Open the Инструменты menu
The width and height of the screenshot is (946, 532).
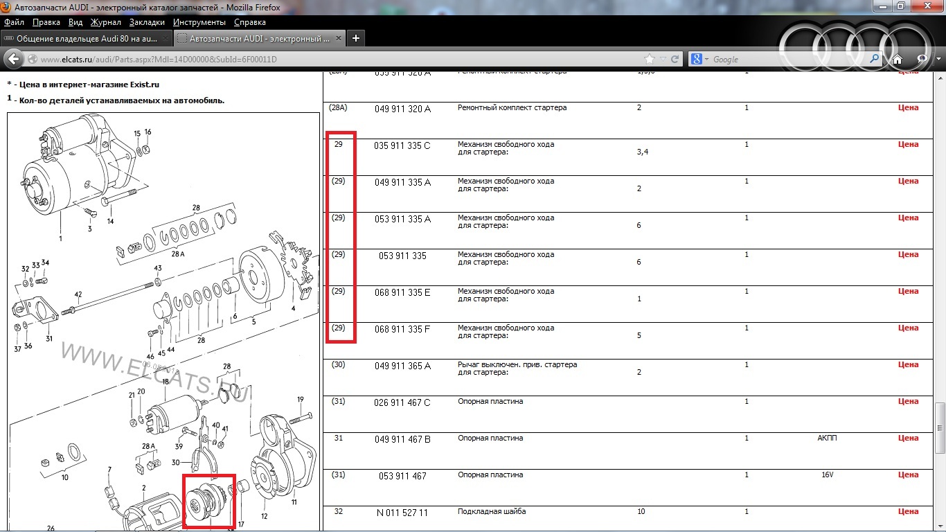[199, 22]
